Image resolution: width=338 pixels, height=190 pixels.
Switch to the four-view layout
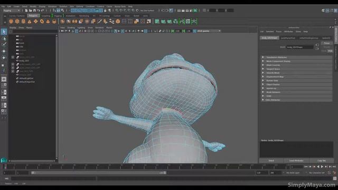pos(4,85)
